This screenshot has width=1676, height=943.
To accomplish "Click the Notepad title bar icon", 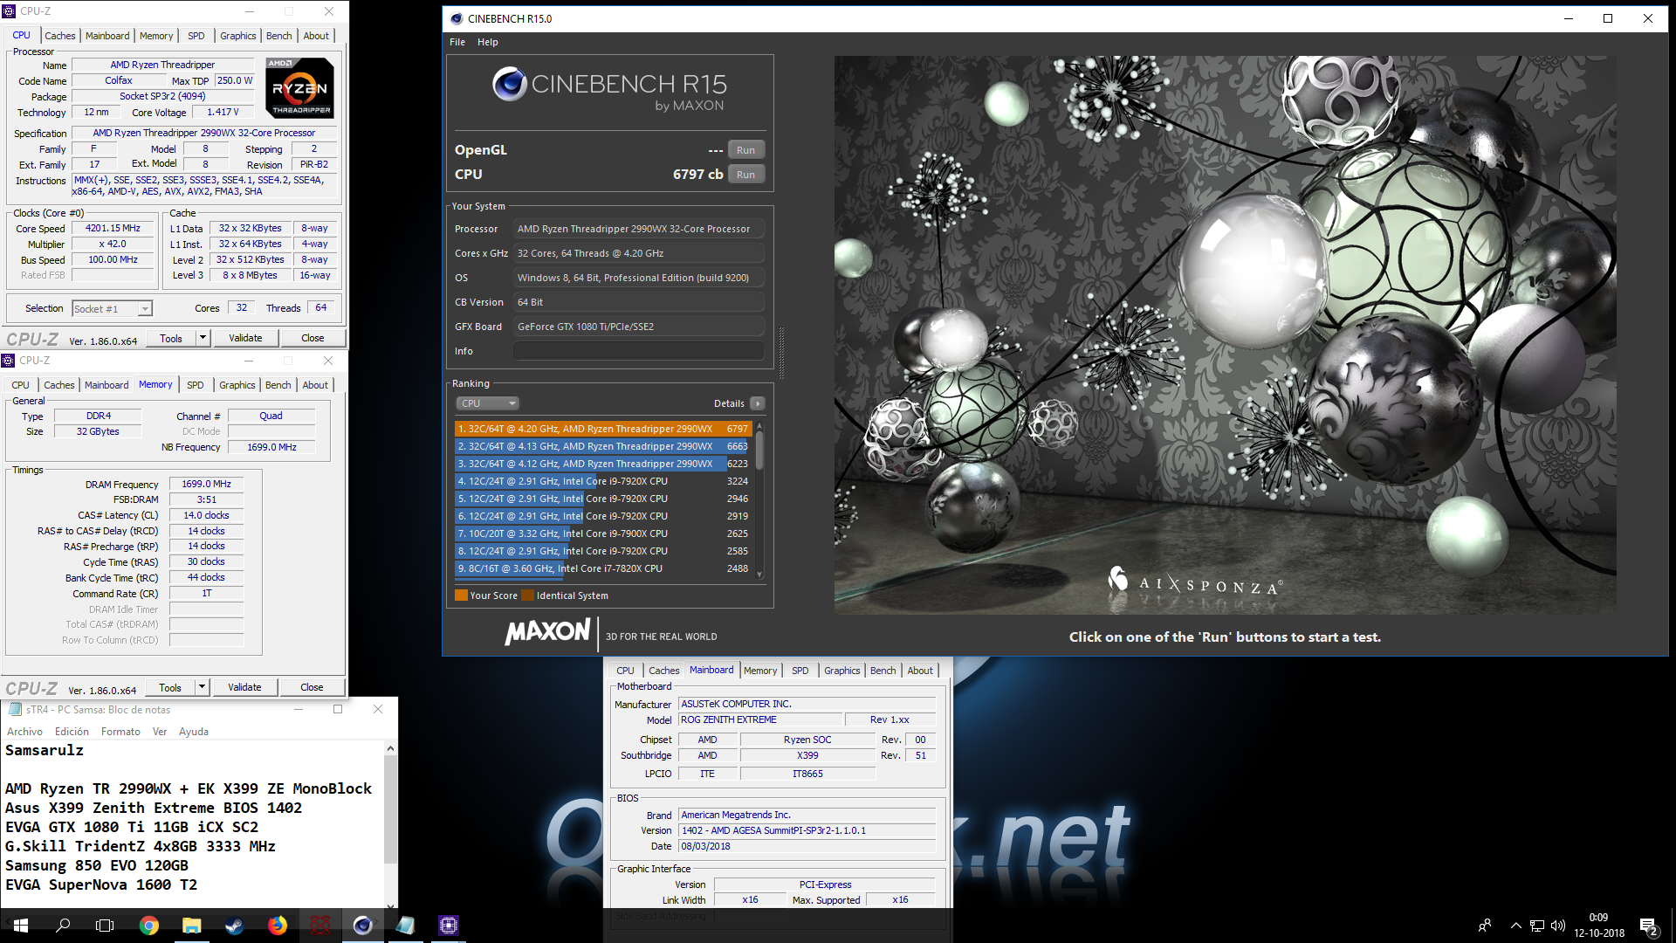I will tap(15, 709).
